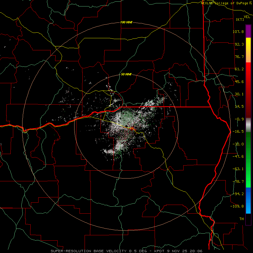Click the 14.5 legend value
253x253 pixels.
point(239,107)
